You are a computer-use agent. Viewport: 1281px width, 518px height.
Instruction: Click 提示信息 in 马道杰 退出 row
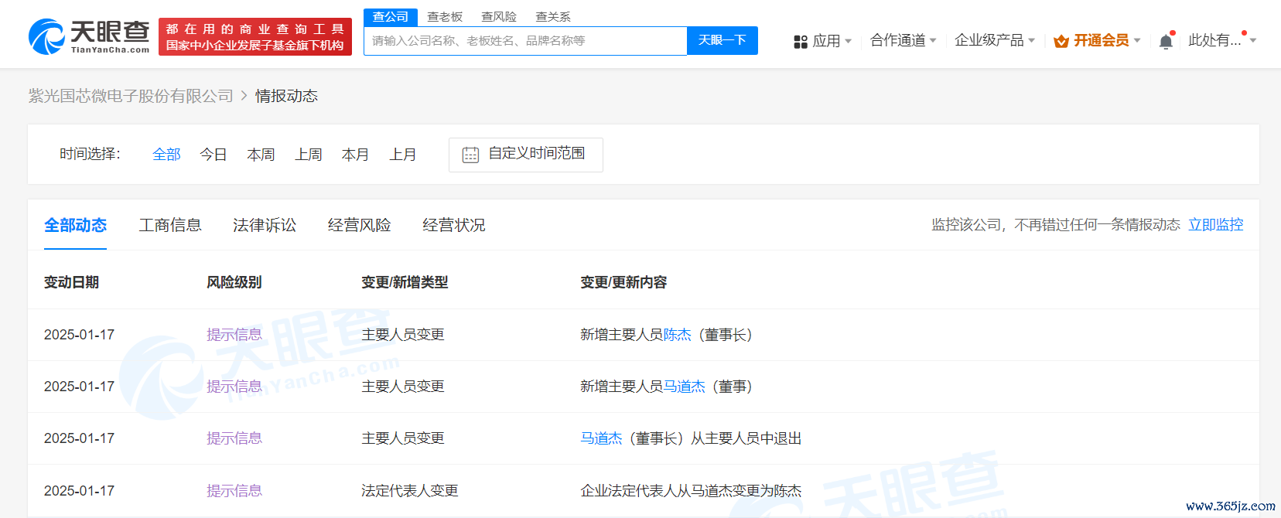234,438
